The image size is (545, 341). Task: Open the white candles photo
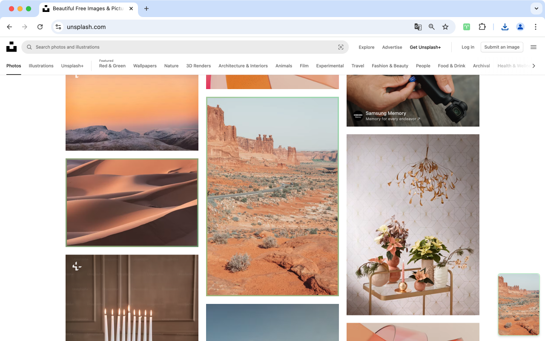132,298
